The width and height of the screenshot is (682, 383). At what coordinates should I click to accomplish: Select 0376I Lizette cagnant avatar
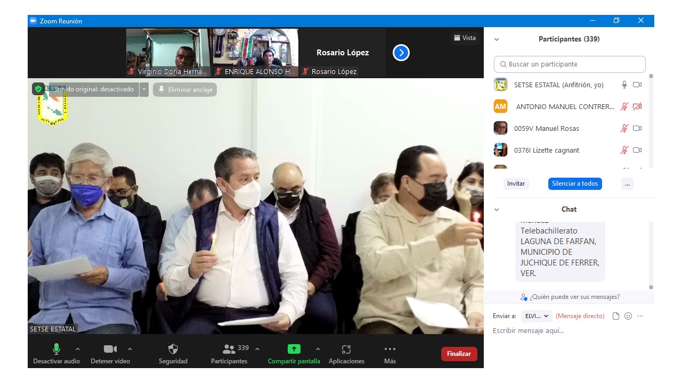[x=500, y=150]
